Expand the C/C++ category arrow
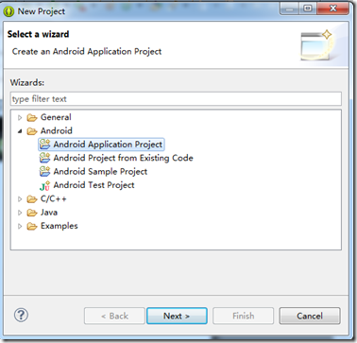The image size is (357, 343). click(x=20, y=199)
